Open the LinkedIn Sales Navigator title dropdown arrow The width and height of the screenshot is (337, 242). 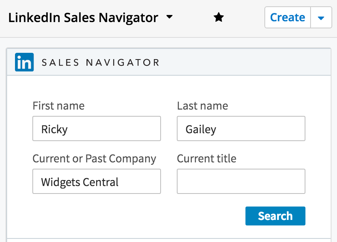pyautogui.click(x=169, y=17)
